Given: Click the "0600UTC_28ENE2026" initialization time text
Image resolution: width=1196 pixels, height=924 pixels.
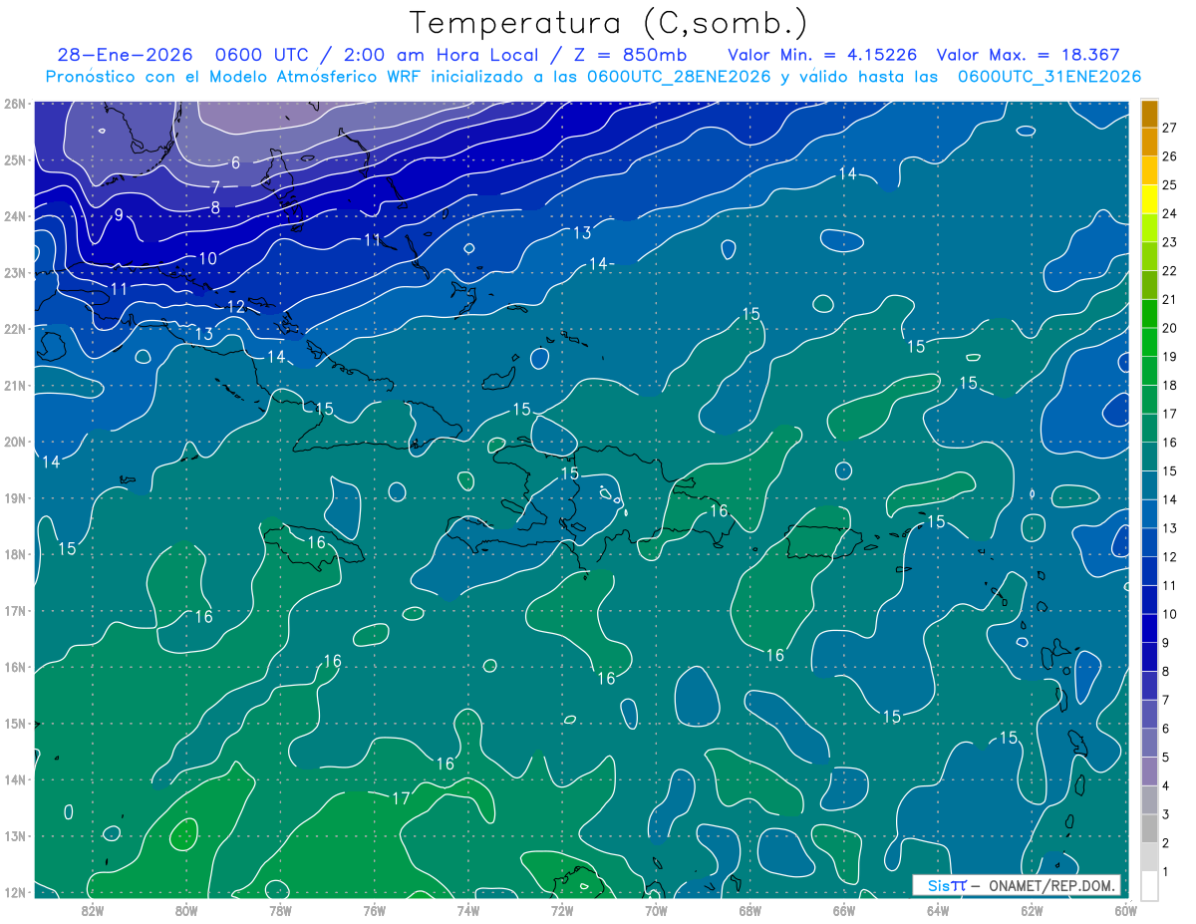Looking at the screenshot, I should point(679,77).
